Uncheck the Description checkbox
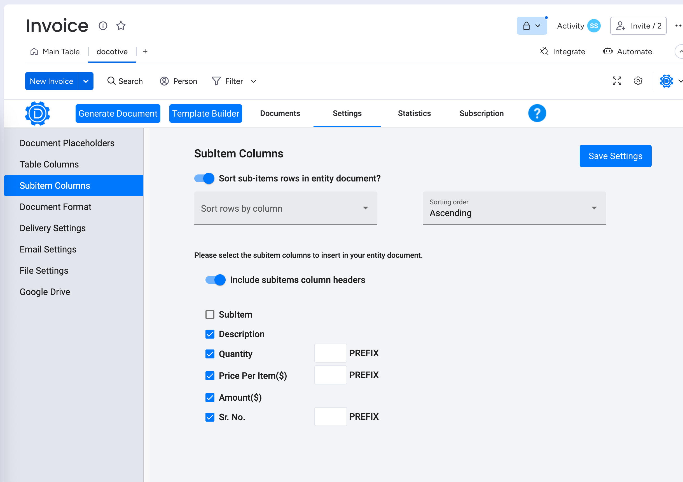683x482 pixels. (210, 334)
